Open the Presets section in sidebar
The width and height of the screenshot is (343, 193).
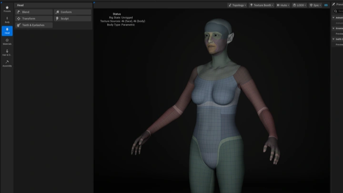tap(7, 9)
